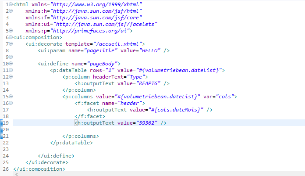
Task: Click line number 19 in gutter
Action: (6, 123)
